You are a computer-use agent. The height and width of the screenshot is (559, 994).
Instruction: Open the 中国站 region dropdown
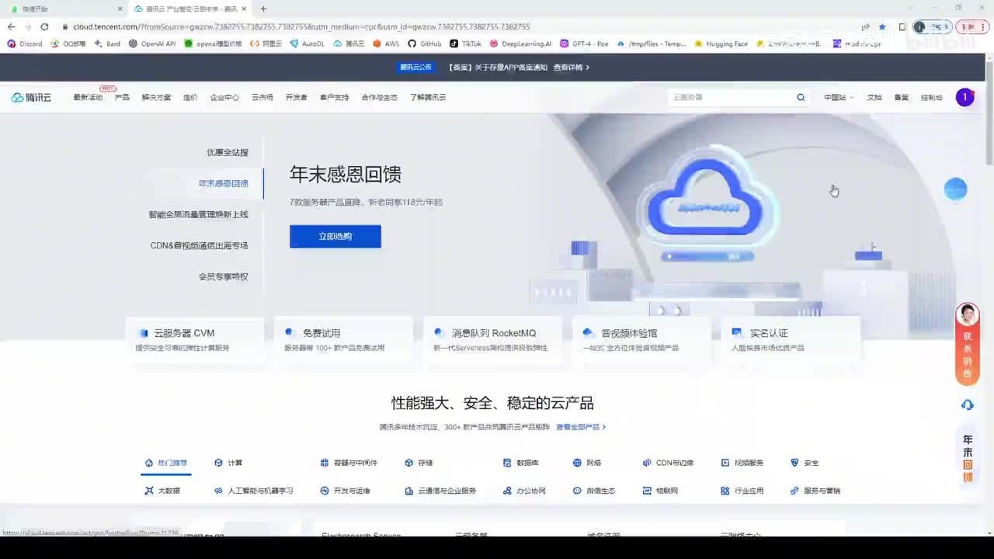(x=838, y=97)
